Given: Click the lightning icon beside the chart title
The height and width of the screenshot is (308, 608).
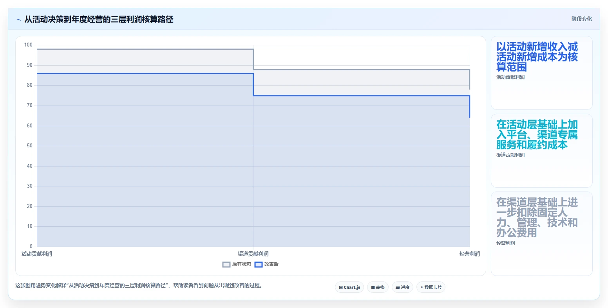Looking at the screenshot, I should [x=18, y=20].
